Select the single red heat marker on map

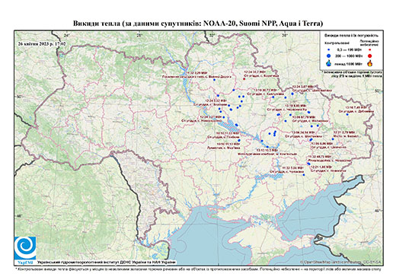click(x=244, y=79)
